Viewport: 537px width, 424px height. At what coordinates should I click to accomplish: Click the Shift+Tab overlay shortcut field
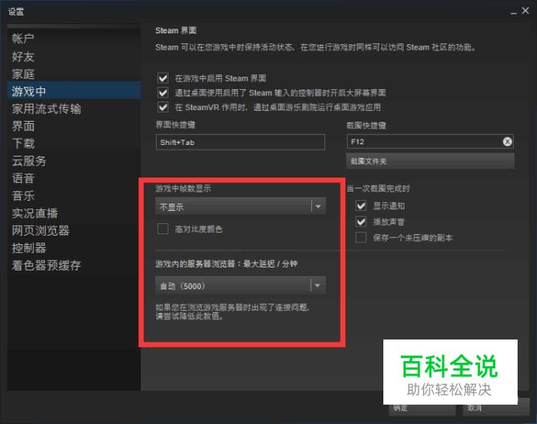click(x=241, y=142)
